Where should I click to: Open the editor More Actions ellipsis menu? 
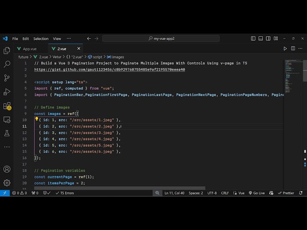pos(299,48)
